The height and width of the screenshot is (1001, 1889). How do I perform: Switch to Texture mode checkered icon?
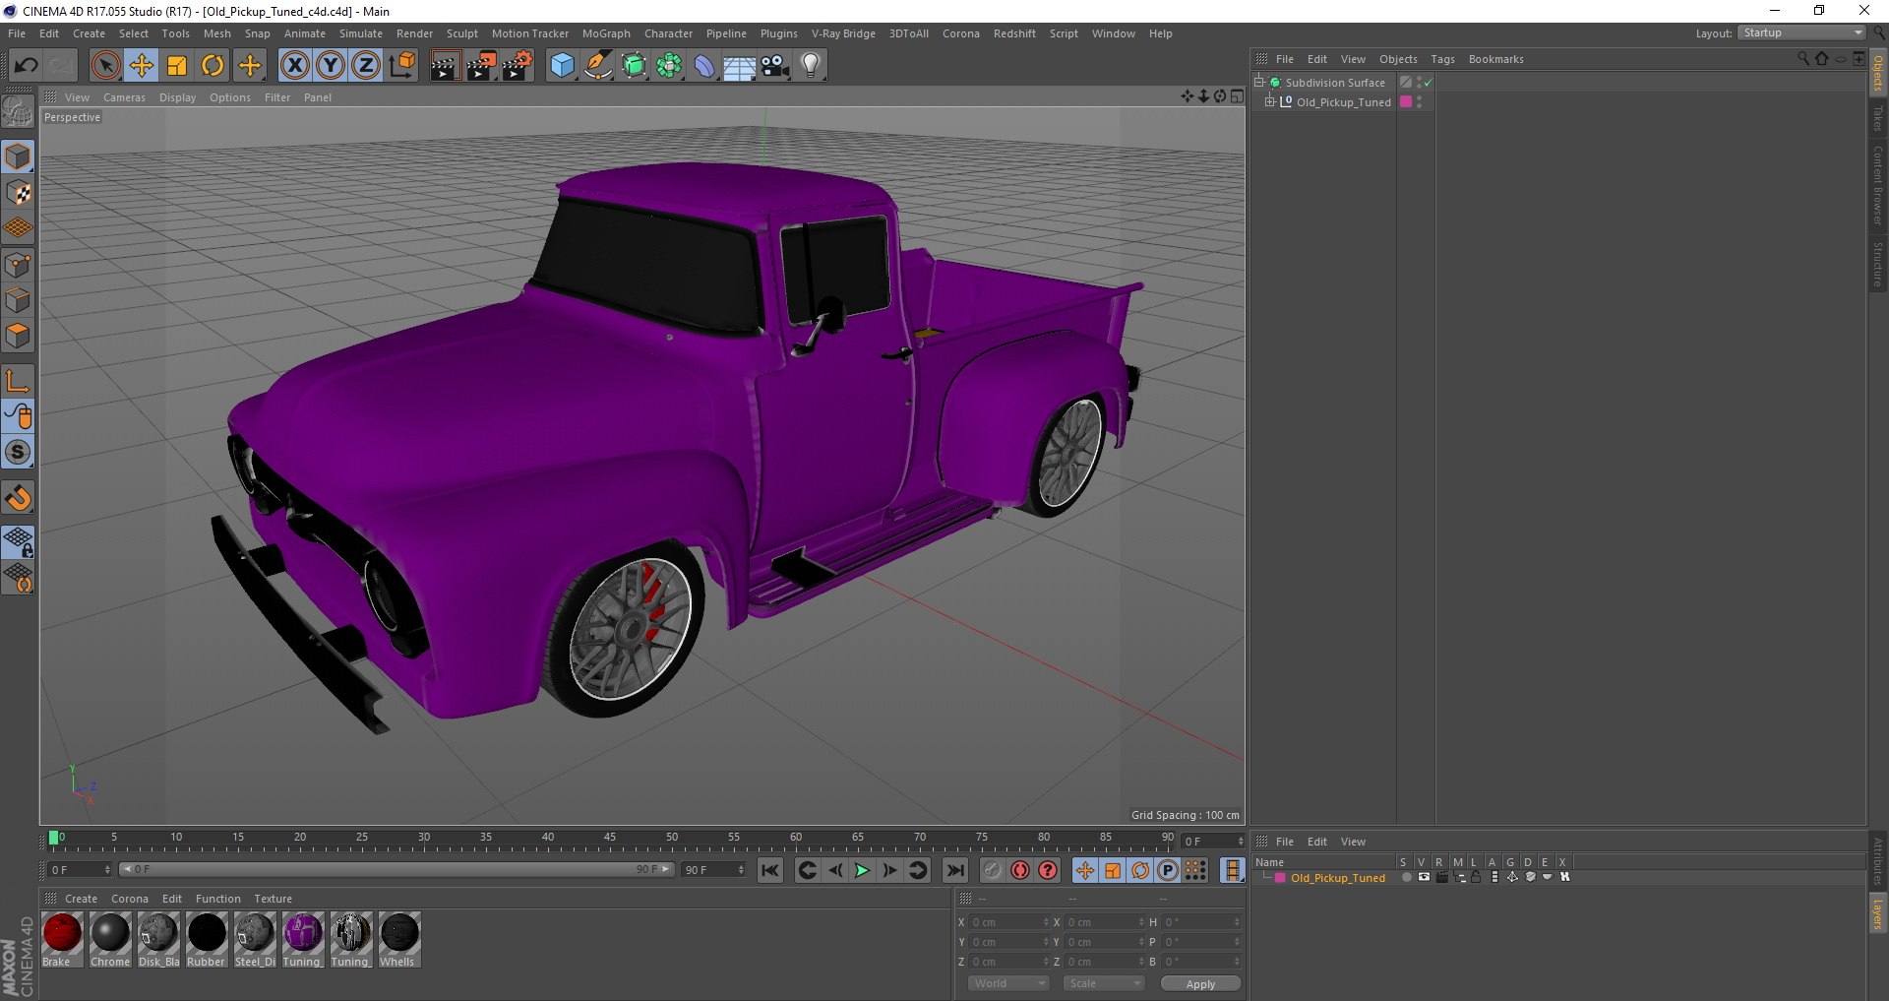coord(18,193)
